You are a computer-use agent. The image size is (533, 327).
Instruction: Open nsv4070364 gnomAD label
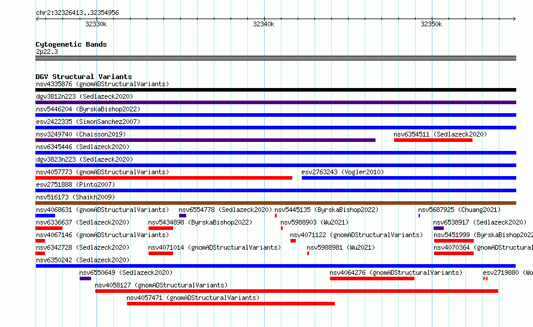[x=483, y=247]
